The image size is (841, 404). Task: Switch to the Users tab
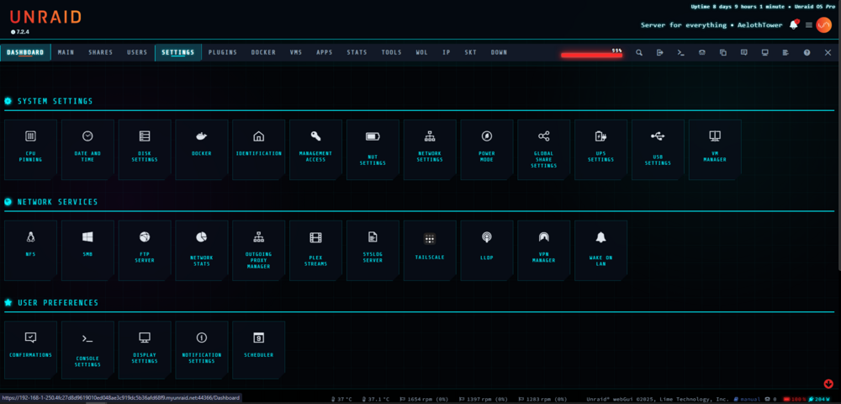coord(137,52)
